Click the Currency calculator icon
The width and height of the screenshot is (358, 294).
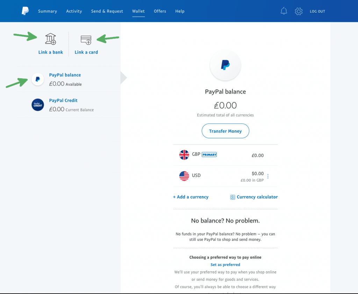pos(232,197)
